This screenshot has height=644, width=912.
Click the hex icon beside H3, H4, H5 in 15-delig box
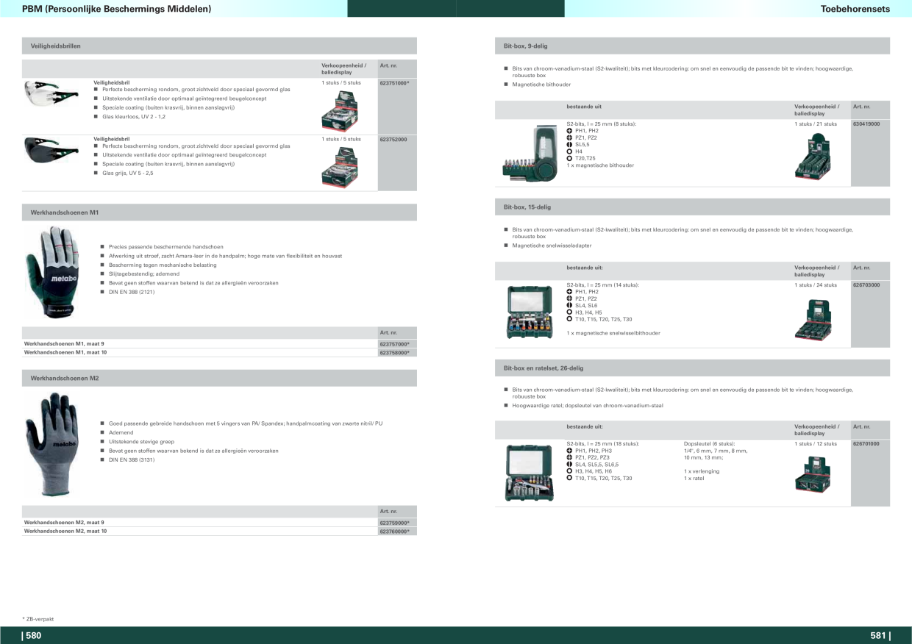569,312
